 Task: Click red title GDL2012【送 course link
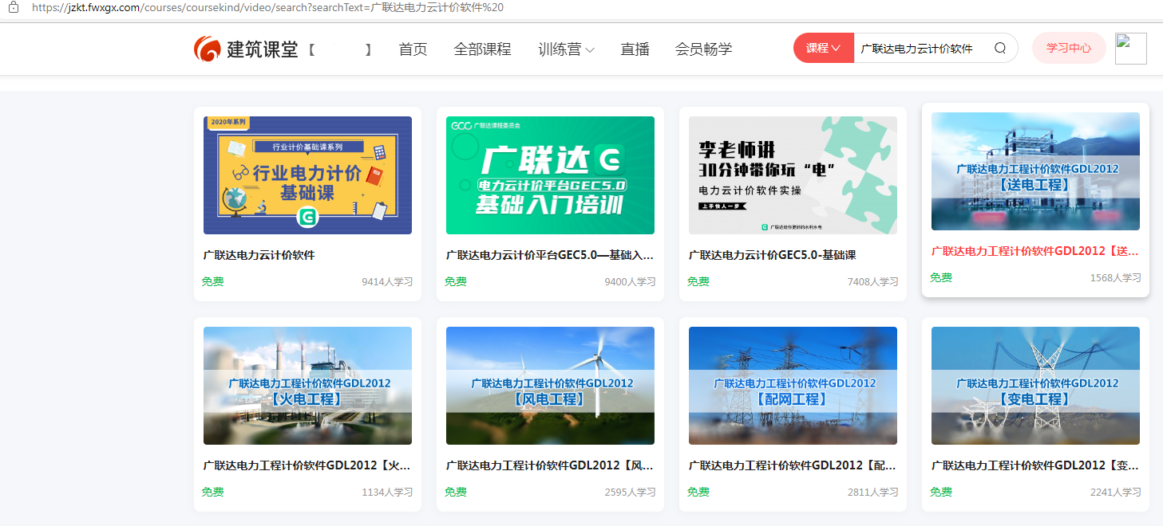click(1035, 251)
